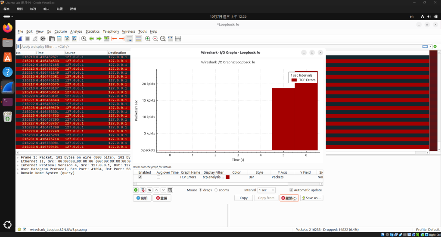Viewport: 441px width, 237px height.
Task: Expand the Ethernet II details
Action: pyautogui.click(x=18, y=162)
